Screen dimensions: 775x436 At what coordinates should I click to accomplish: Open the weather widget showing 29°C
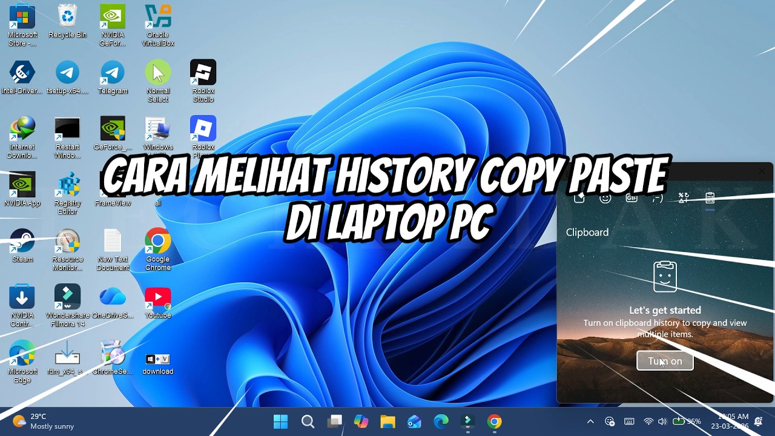44,421
